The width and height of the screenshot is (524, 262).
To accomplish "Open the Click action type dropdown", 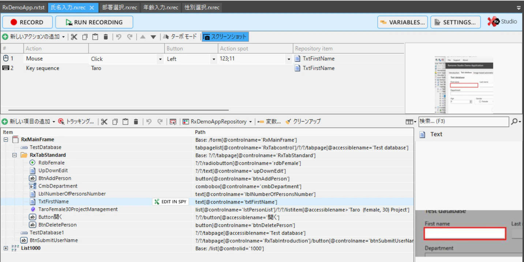I will pos(160,59).
